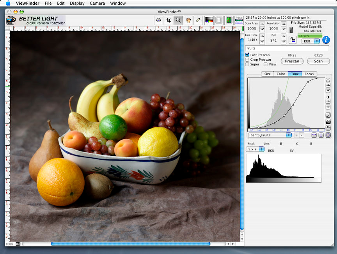Click the minus remove curve point button
Viewport: 337px width, 254px height.
click(302, 135)
